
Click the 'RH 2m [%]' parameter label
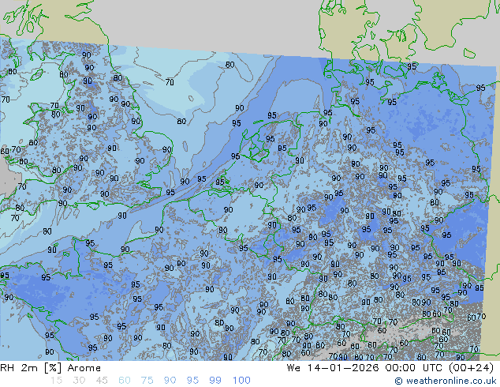pos(31,368)
